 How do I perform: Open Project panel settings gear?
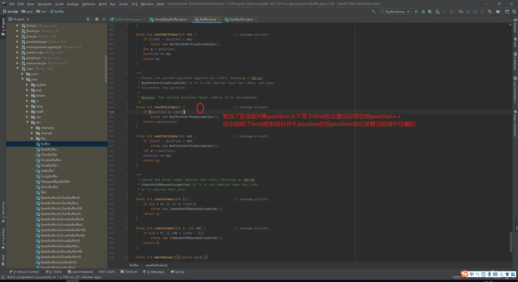point(97,19)
